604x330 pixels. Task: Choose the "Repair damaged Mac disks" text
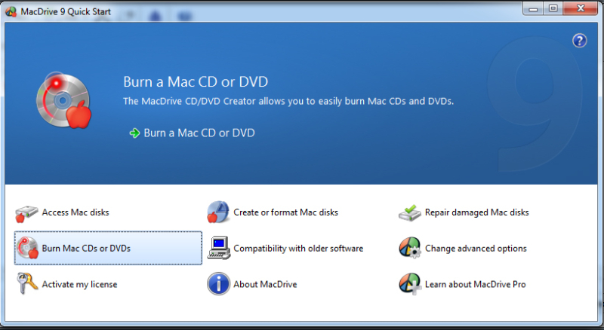pos(476,212)
